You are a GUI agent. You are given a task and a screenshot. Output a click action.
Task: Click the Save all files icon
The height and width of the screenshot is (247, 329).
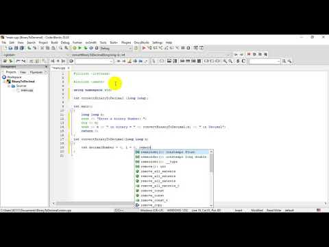(x=22, y=48)
